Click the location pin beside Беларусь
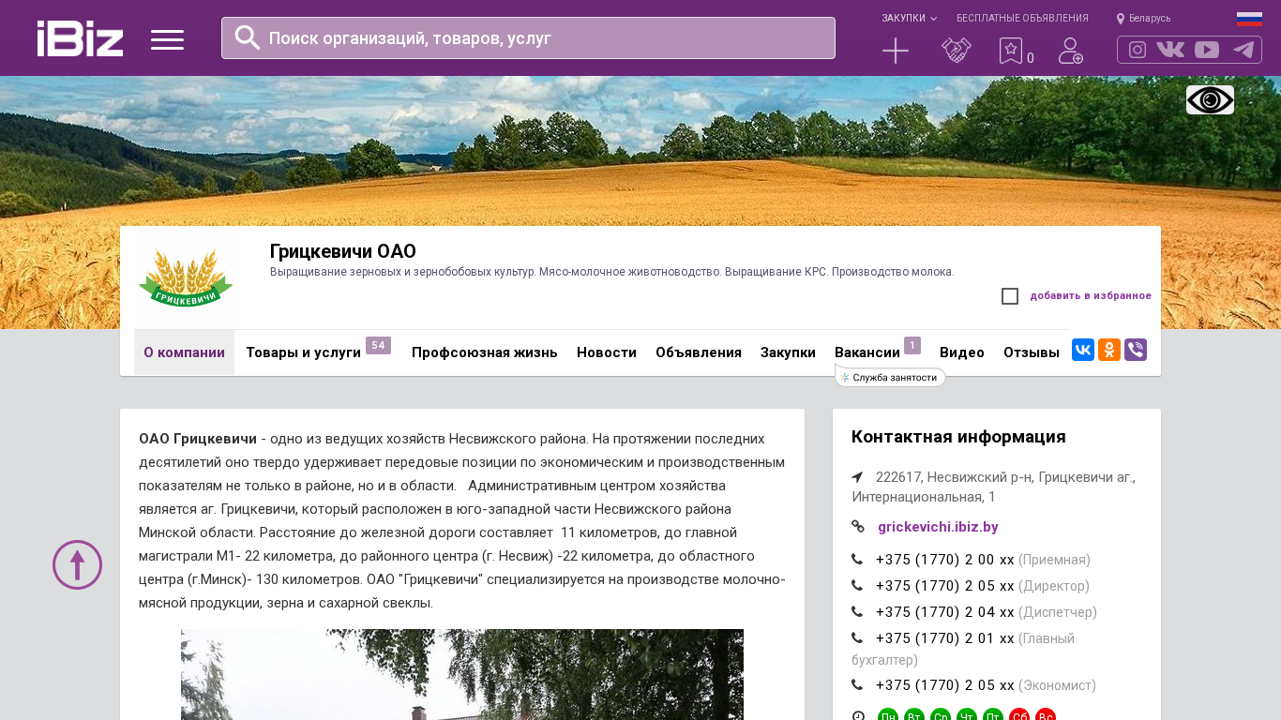The image size is (1281, 720). 1121,19
